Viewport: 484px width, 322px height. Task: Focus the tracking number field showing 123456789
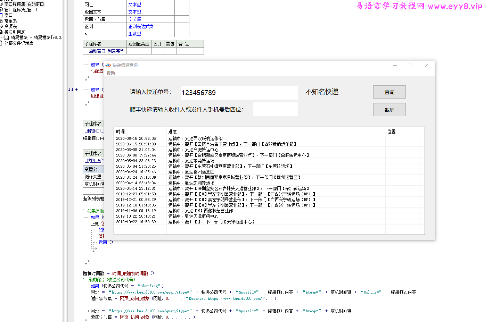tap(239, 93)
